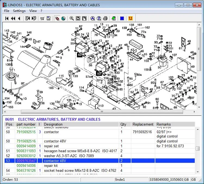Click the next list page icon
This screenshot has height=184, width=204.
point(34,18)
